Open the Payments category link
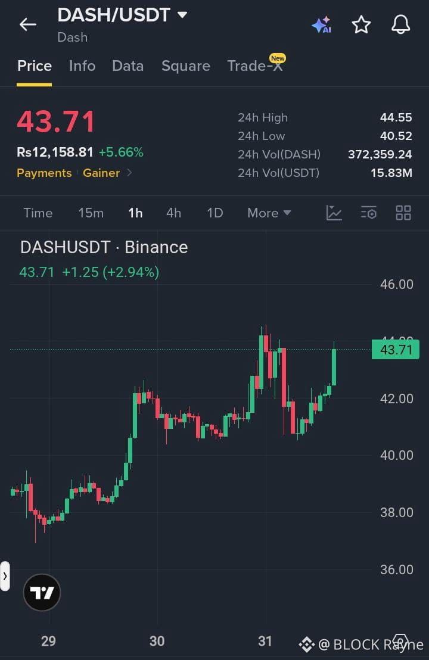 [44, 173]
